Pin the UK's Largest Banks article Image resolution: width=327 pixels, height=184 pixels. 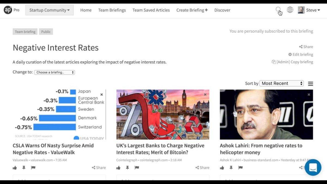point(127,168)
